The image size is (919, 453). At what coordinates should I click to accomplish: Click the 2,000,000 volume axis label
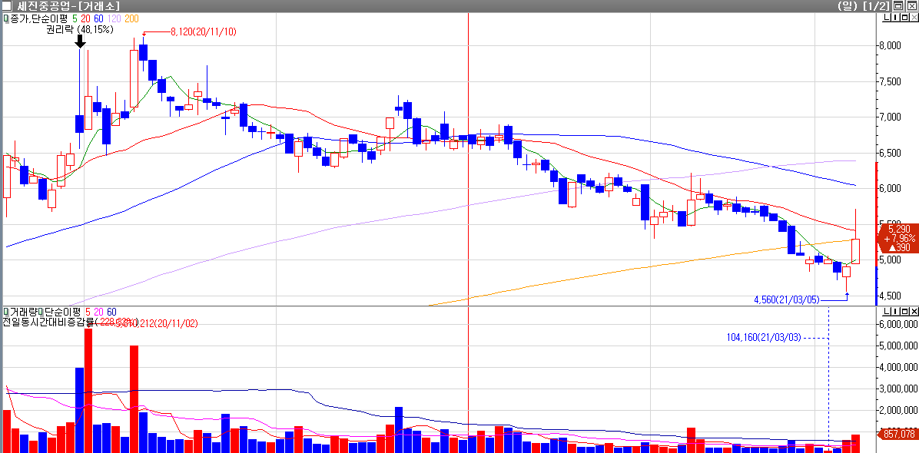coord(900,410)
